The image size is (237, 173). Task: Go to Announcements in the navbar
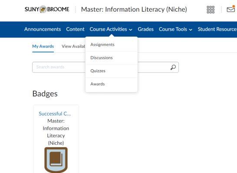click(x=43, y=29)
